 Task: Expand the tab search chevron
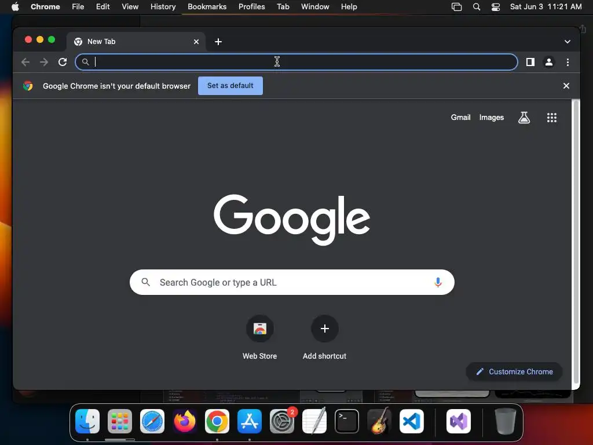click(x=568, y=42)
